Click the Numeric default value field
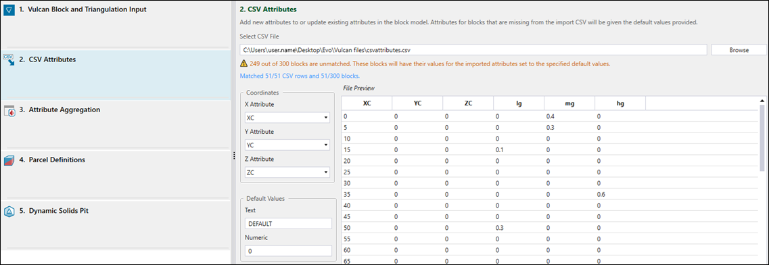Viewport: 769px width, 265px height. (x=288, y=251)
